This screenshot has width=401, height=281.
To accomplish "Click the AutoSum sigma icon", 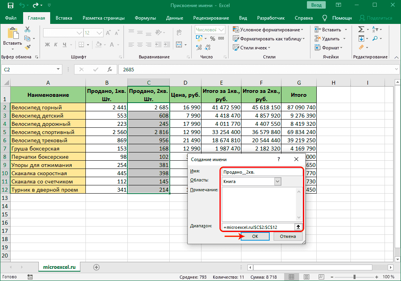I will click(x=361, y=29).
